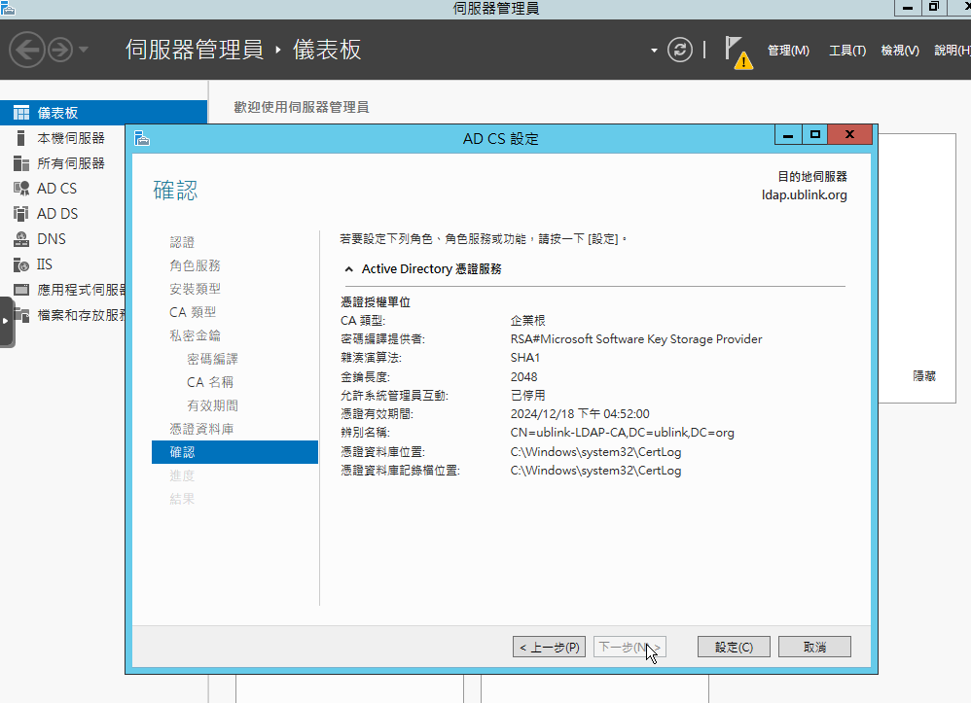Go to the 憑證資料庫 wizard step
Image resolution: width=971 pixels, height=703 pixels.
201,429
